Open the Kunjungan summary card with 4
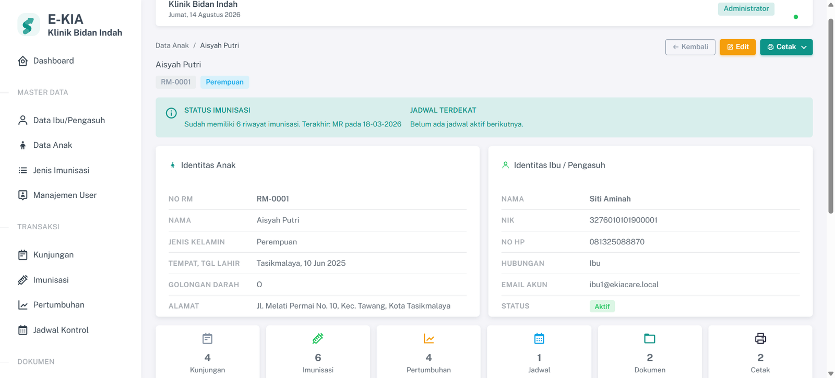Screen dimensions: 835x378 click(x=207, y=352)
